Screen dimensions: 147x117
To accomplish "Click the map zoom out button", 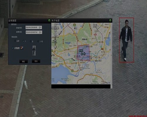I will point(55,47).
